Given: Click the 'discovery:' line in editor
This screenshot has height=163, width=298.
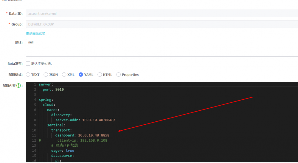Looking at the screenshot, I should click(62, 115).
